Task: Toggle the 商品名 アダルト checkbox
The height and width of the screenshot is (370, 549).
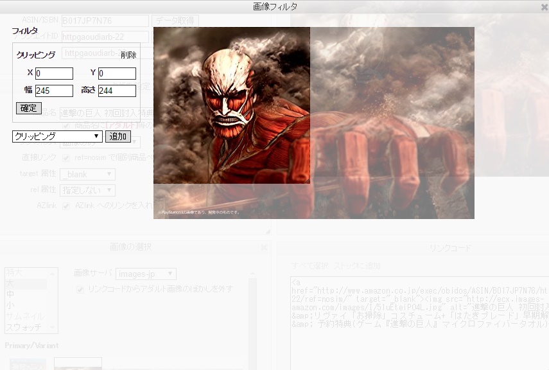Action: point(66,125)
